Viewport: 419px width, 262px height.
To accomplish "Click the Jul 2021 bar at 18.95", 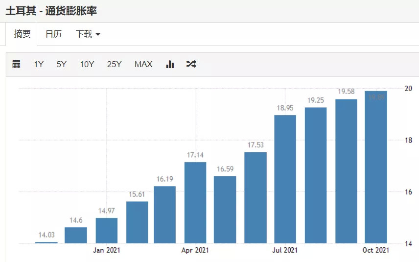I will tap(285, 179).
